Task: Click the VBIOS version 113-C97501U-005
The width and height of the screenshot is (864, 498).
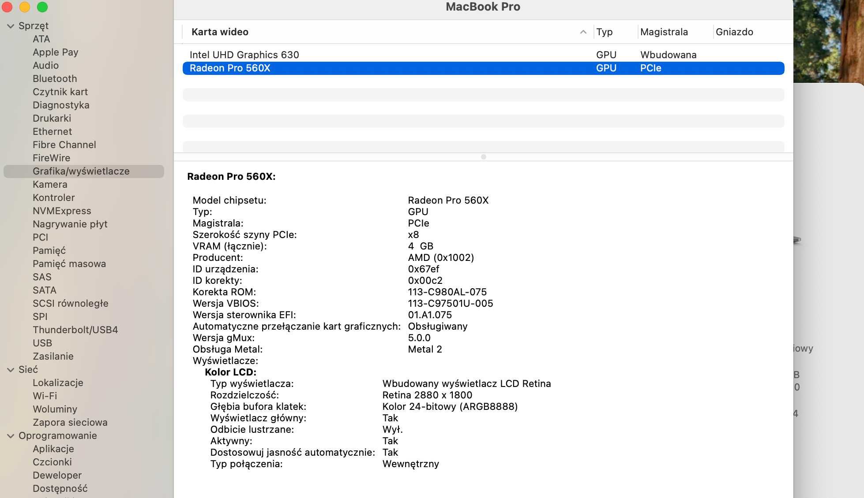Action: [450, 303]
